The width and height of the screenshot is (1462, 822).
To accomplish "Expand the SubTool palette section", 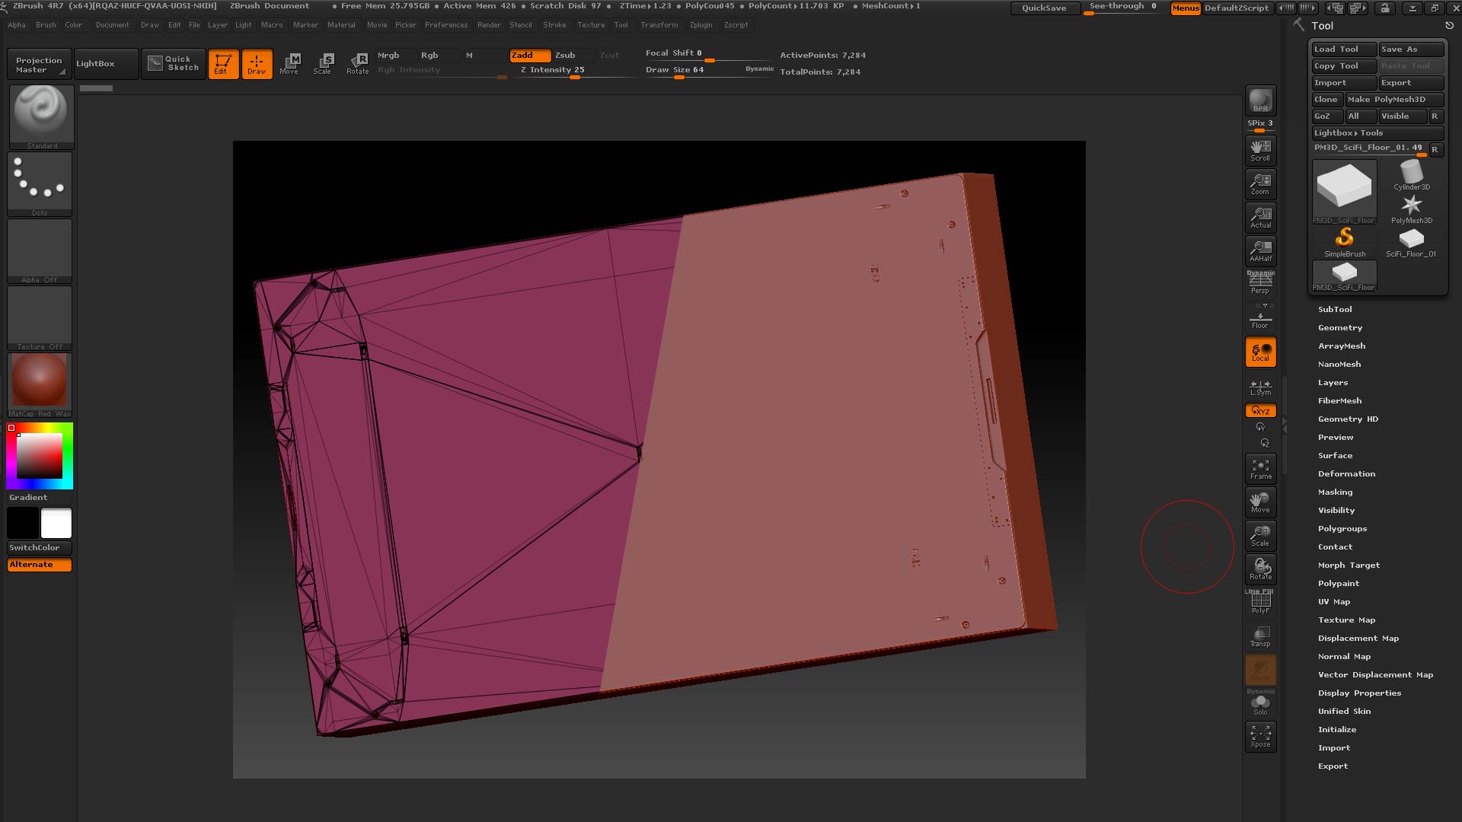I will pos(1335,310).
